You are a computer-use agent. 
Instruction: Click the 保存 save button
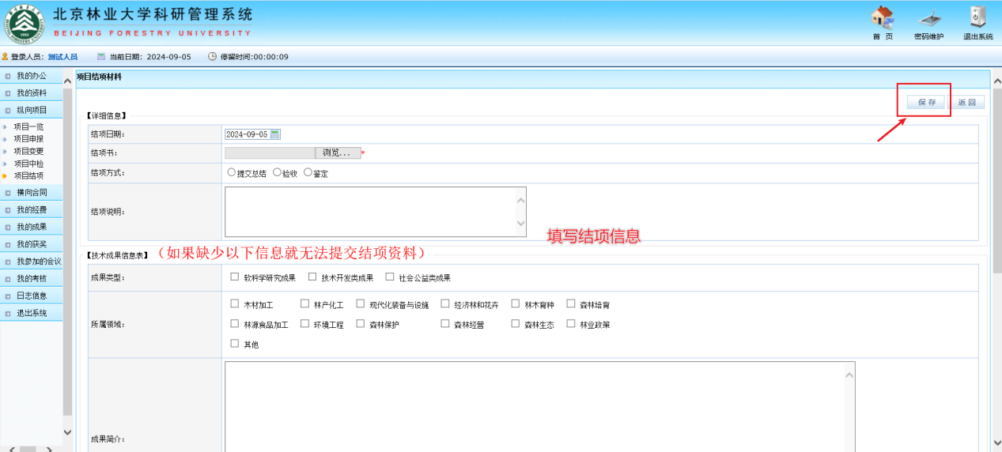pos(926,102)
